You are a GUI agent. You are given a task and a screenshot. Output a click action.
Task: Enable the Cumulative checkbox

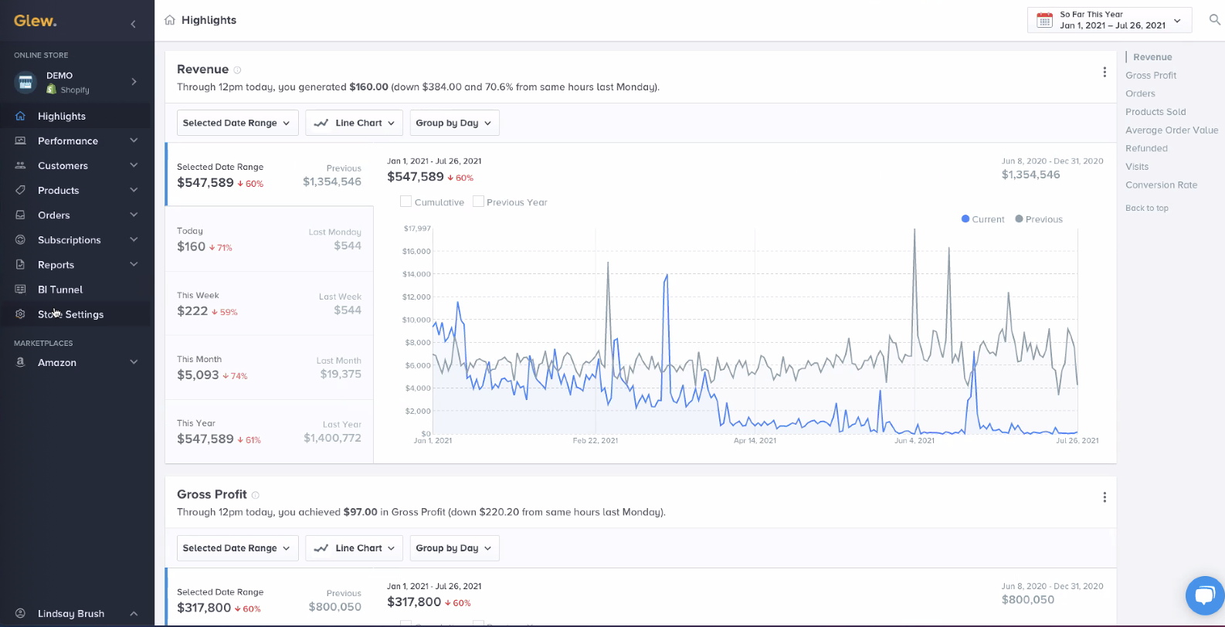coord(406,202)
